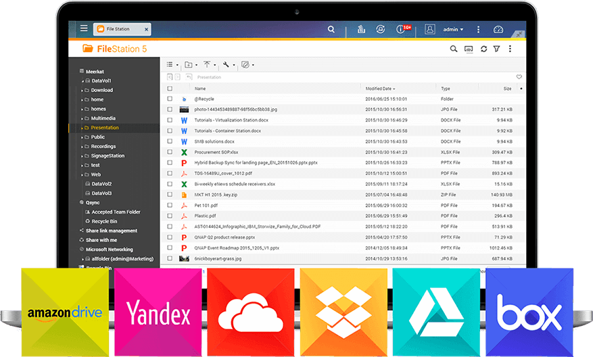Open Accepted Team Folder in sidebar
This screenshot has width=593, height=357.
(116, 212)
